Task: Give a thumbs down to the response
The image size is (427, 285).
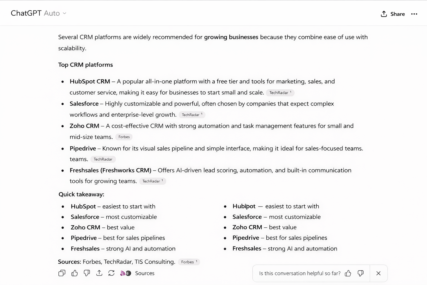Action: pos(86,273)
